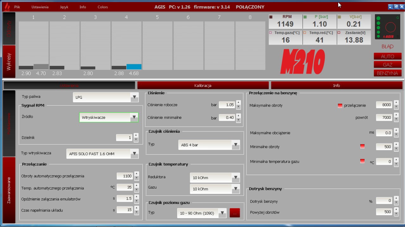Click the AGIS flame logo icon
The height and width of the screenshot is (227, 405).
7,7
